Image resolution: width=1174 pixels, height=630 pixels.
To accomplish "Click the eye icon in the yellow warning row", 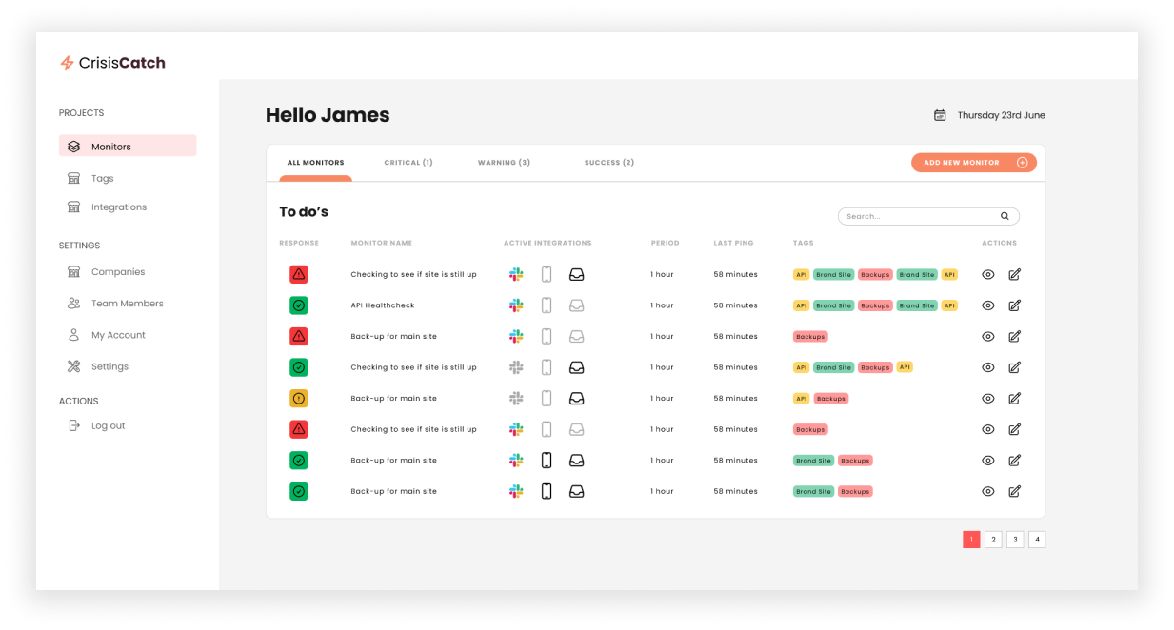I will coord(988,399).
